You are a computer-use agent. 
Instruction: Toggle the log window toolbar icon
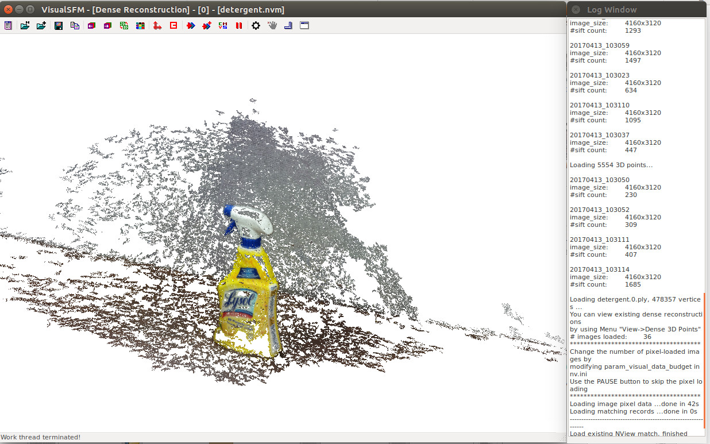8,26
